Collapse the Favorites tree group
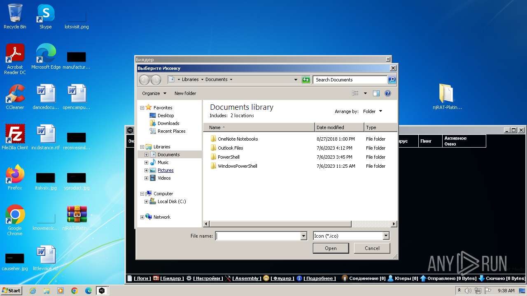The height and width of the screenshot is (296, 527). click(x=142, y=108)
